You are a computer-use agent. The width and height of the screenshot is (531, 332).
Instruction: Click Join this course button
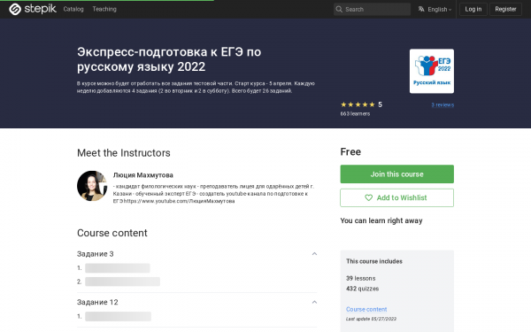click(396, 174)
